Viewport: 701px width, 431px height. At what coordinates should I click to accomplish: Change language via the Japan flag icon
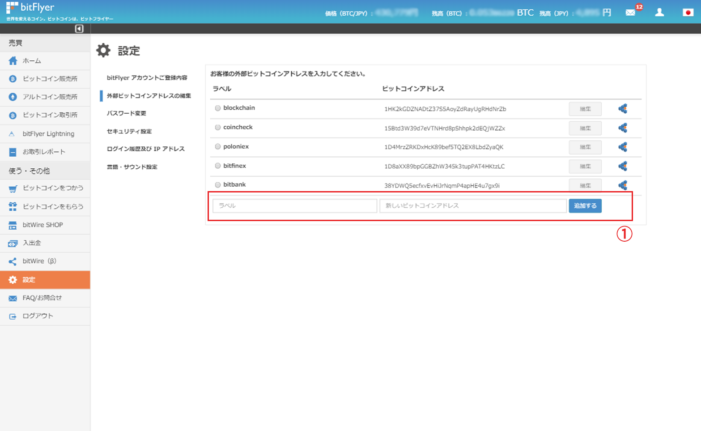click(688, 13)
